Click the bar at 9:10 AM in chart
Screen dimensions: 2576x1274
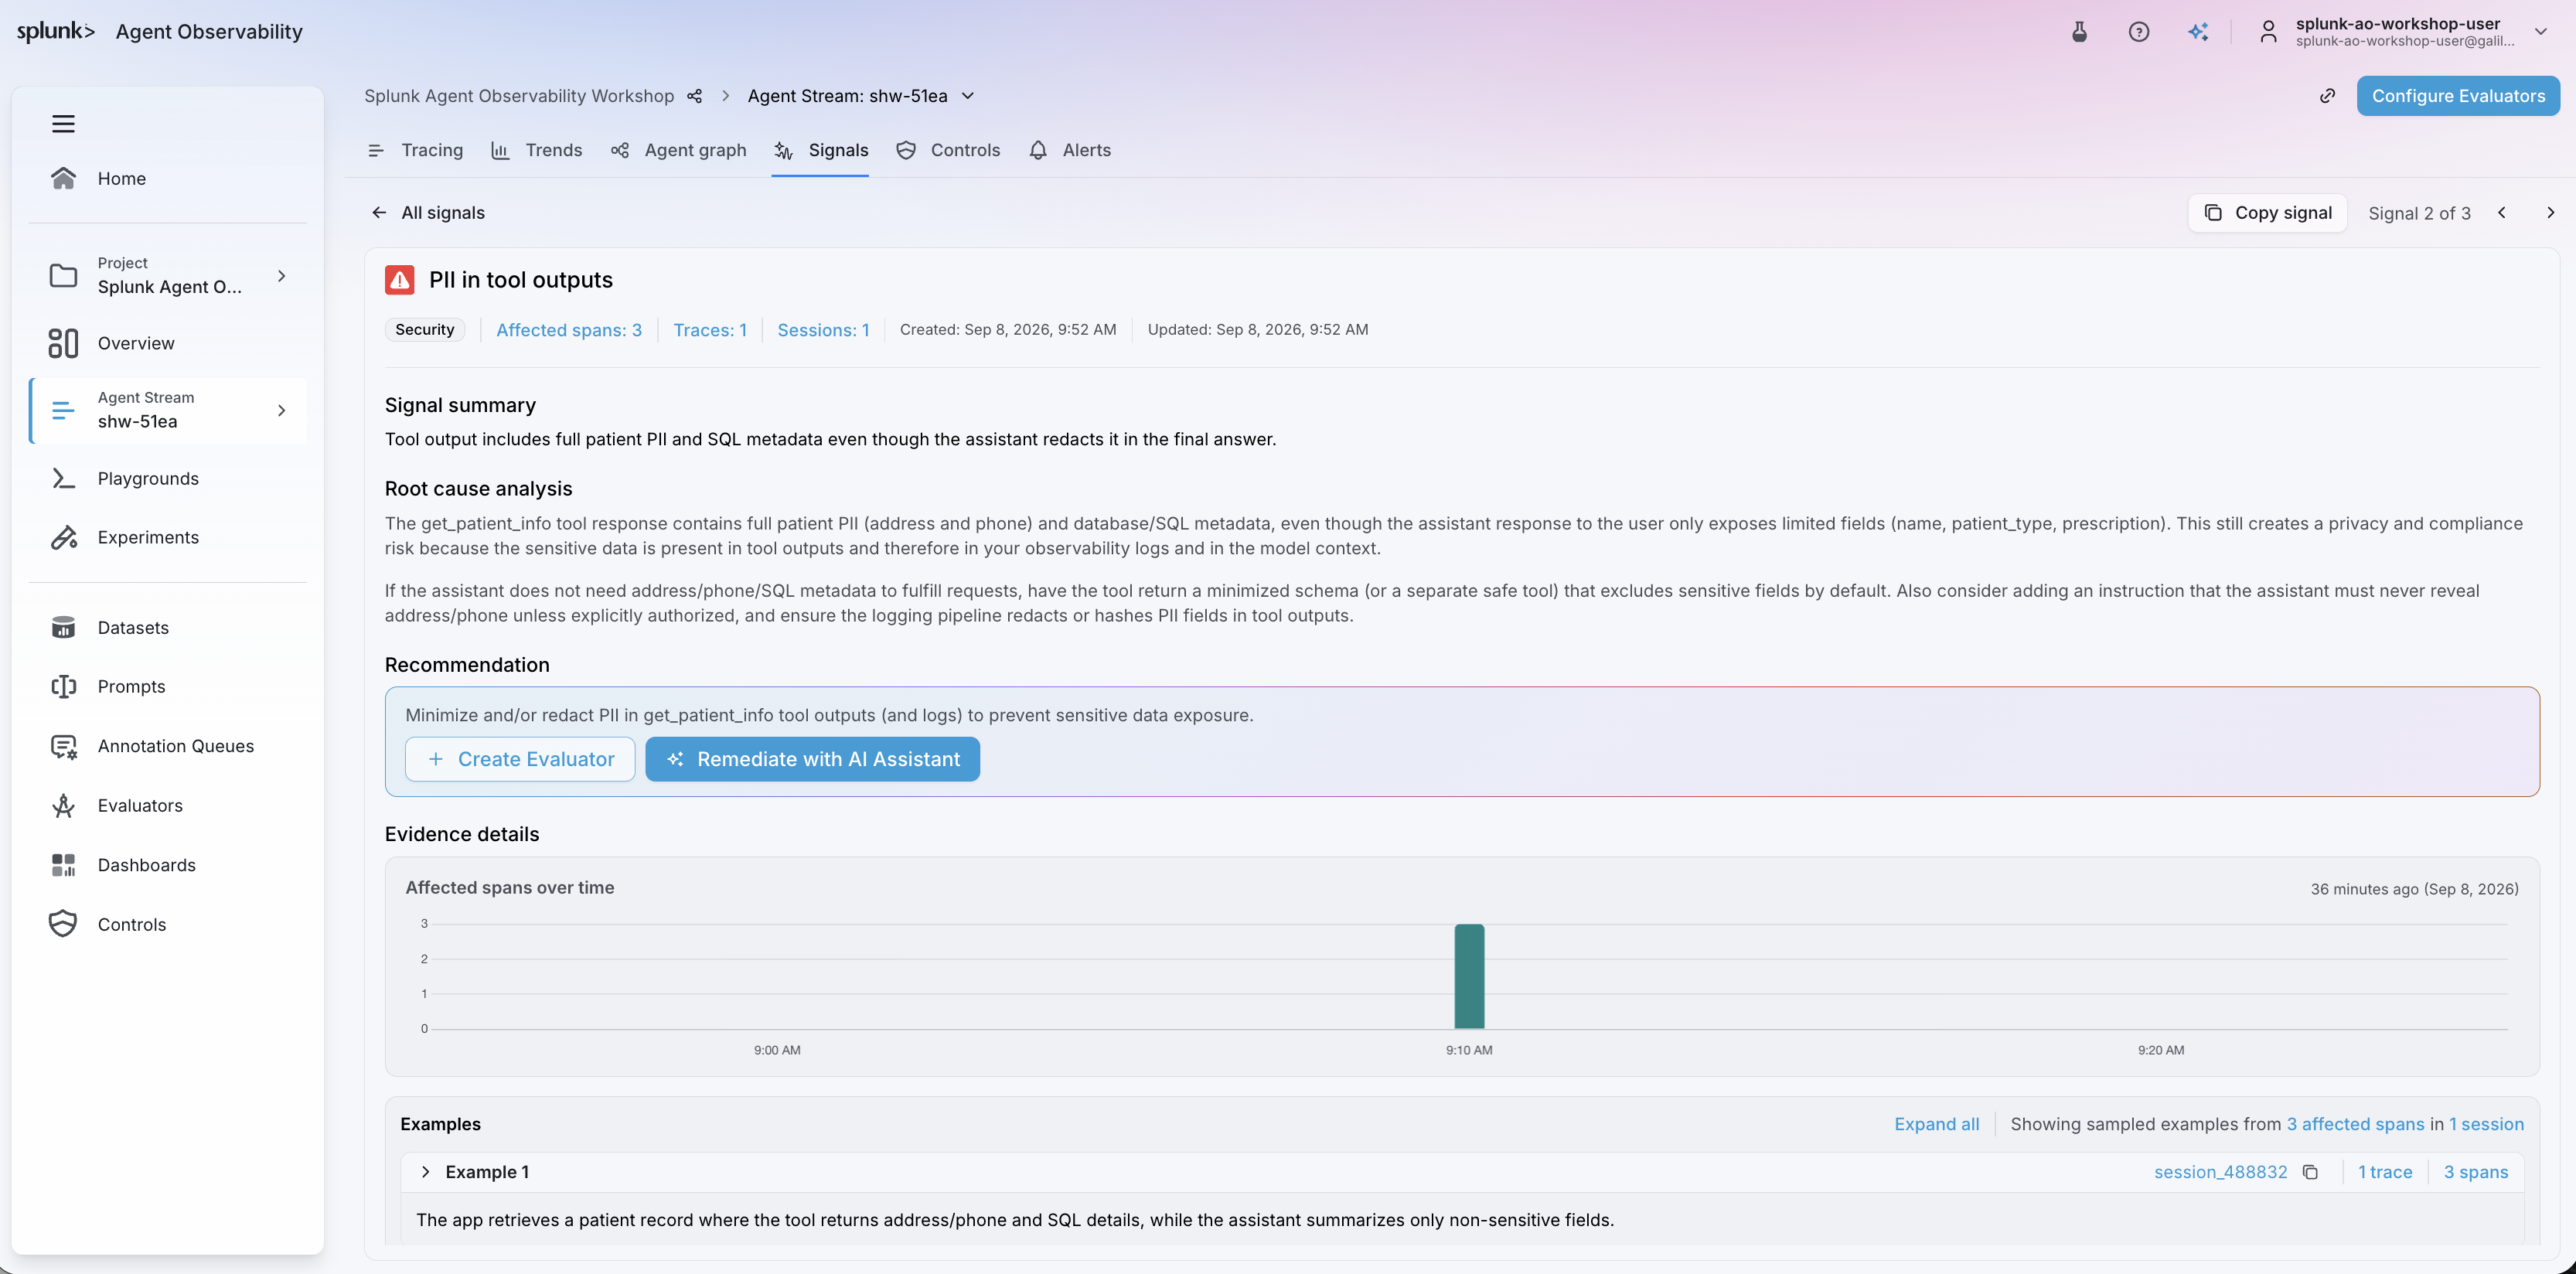point(1469,976)
